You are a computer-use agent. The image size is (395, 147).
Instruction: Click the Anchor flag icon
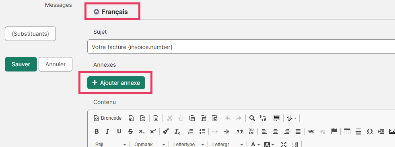334,131
